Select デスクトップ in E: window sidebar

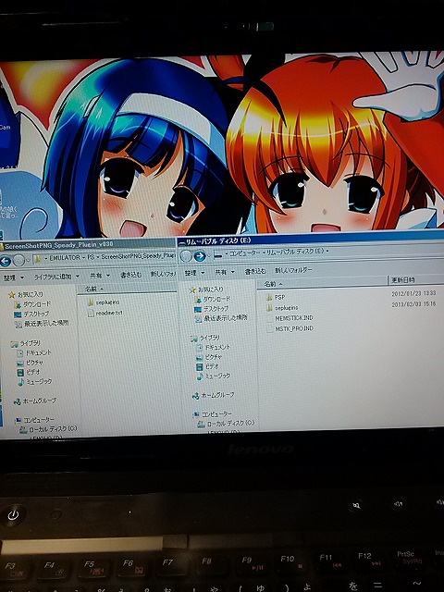[x=216, y=309]
